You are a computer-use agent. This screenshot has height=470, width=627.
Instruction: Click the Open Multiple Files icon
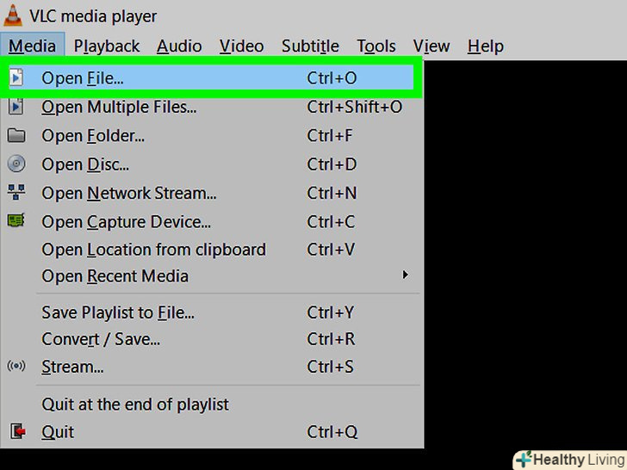tap(16, 108)
